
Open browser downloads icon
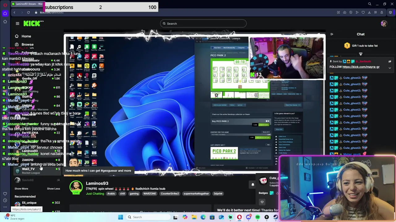[369, 12]
